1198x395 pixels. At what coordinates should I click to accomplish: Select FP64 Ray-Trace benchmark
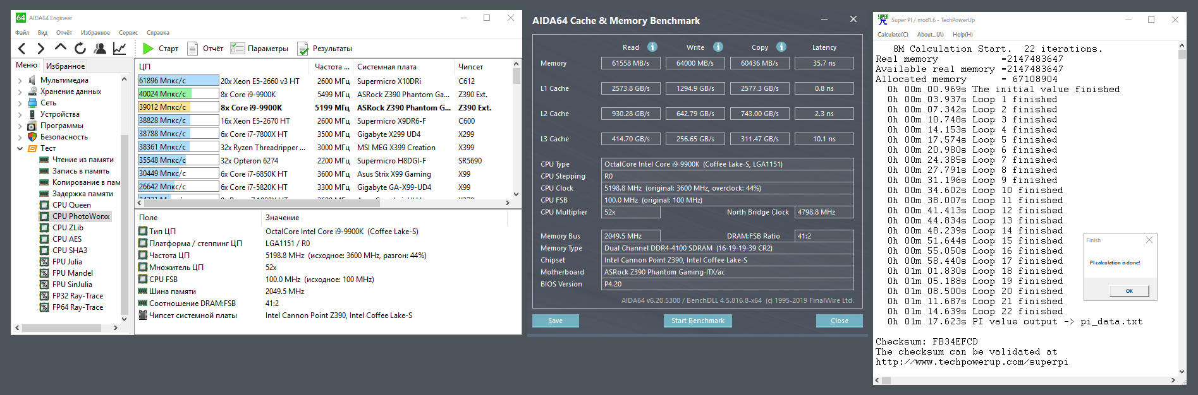pos(78,307)
